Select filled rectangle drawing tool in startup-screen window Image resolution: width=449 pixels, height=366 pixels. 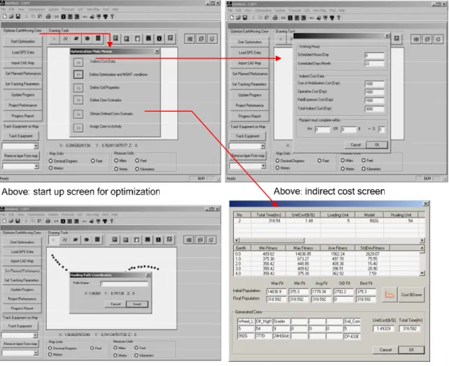pyautogui.click(x=98, y=38)
